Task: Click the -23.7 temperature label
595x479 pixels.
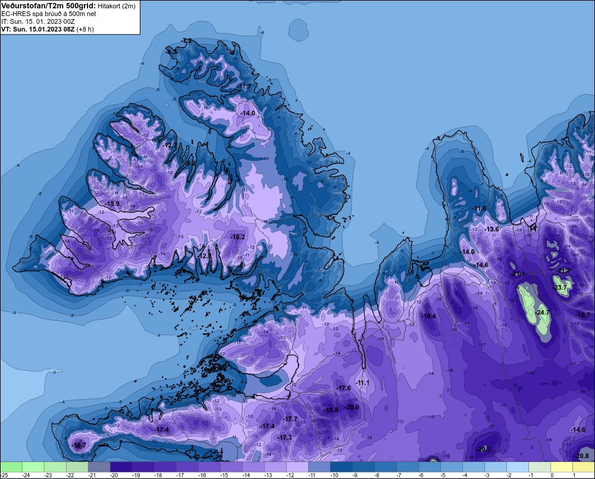Action: click(560, 287)
